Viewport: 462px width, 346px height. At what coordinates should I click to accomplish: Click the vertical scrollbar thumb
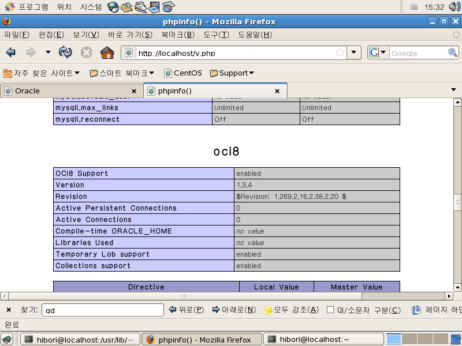click(x=457, y=202)
